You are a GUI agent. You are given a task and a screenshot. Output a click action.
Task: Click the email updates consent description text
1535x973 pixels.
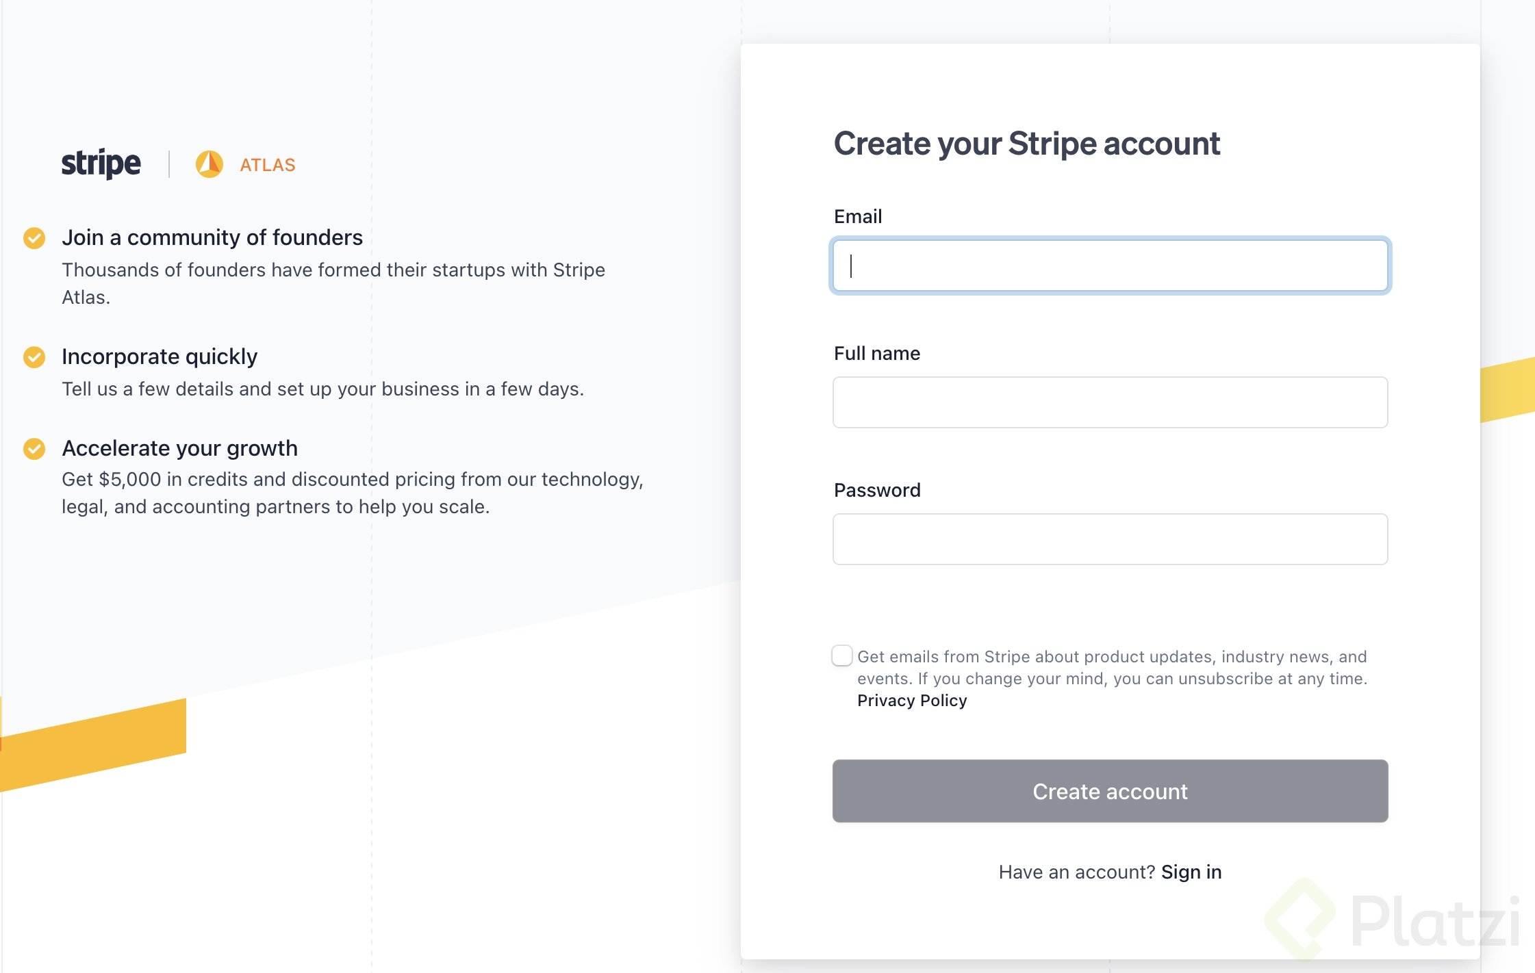[1112, 667]
